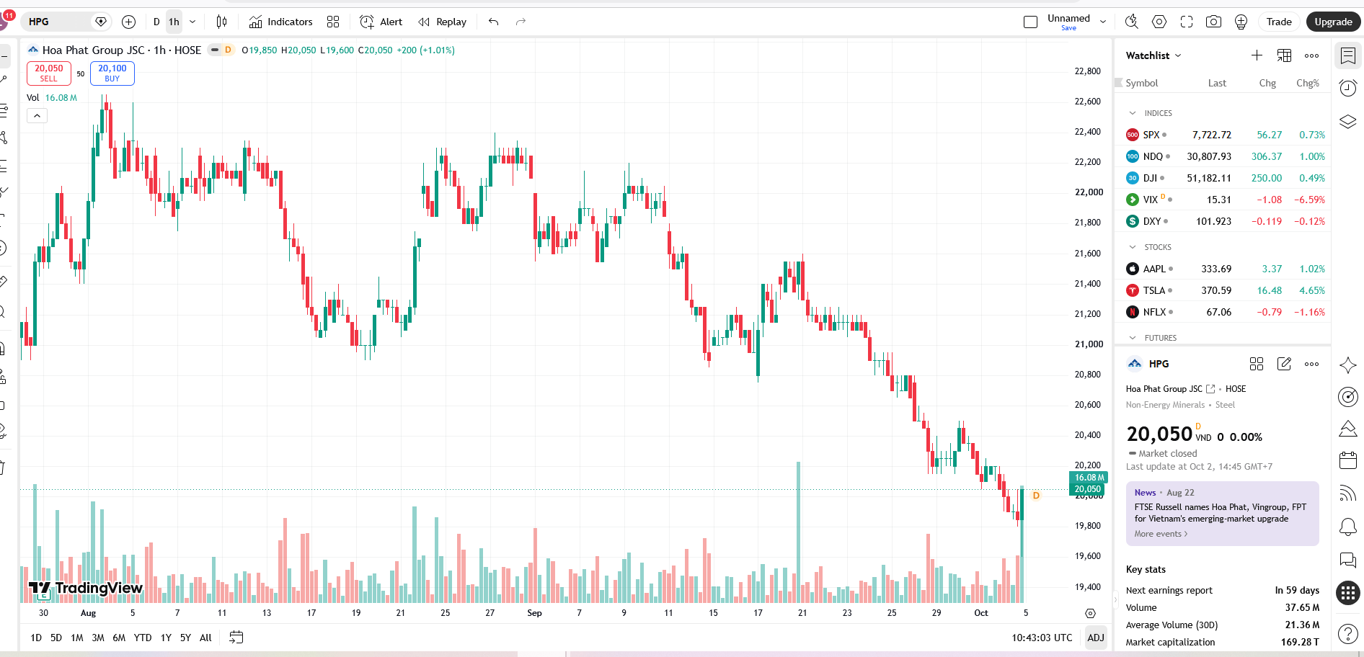Open Help Center question mark icon
Viewport: 1364px width, 657px height.
click(1348, 634)
